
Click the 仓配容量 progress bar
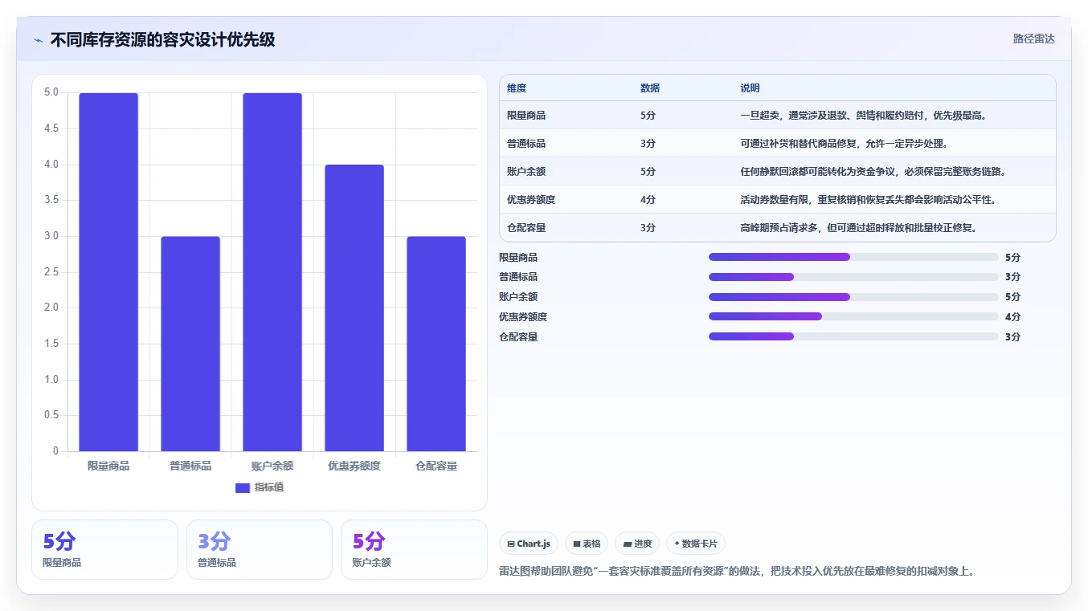pos(853,336)
